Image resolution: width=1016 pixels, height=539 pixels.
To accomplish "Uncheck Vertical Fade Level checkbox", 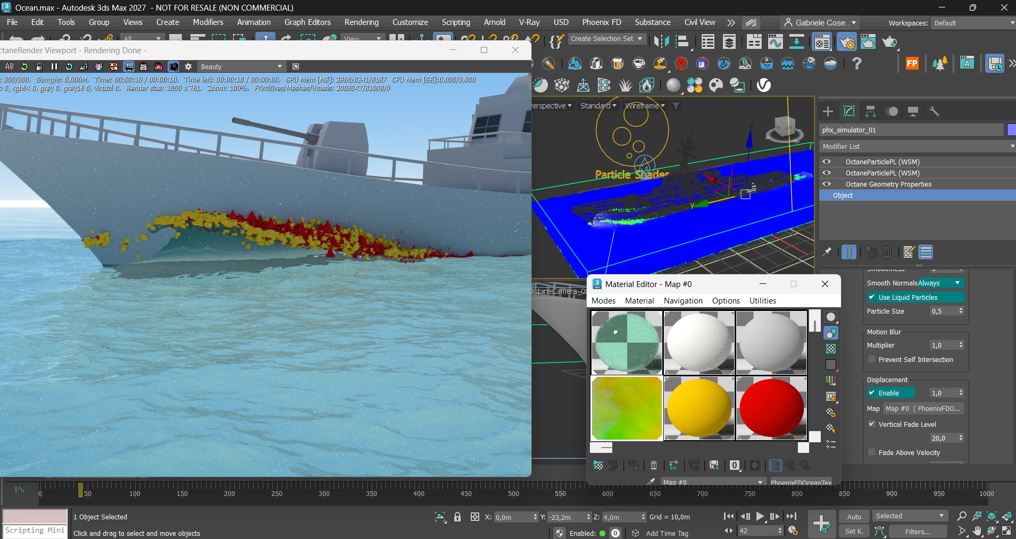I will tap(872, 424).
